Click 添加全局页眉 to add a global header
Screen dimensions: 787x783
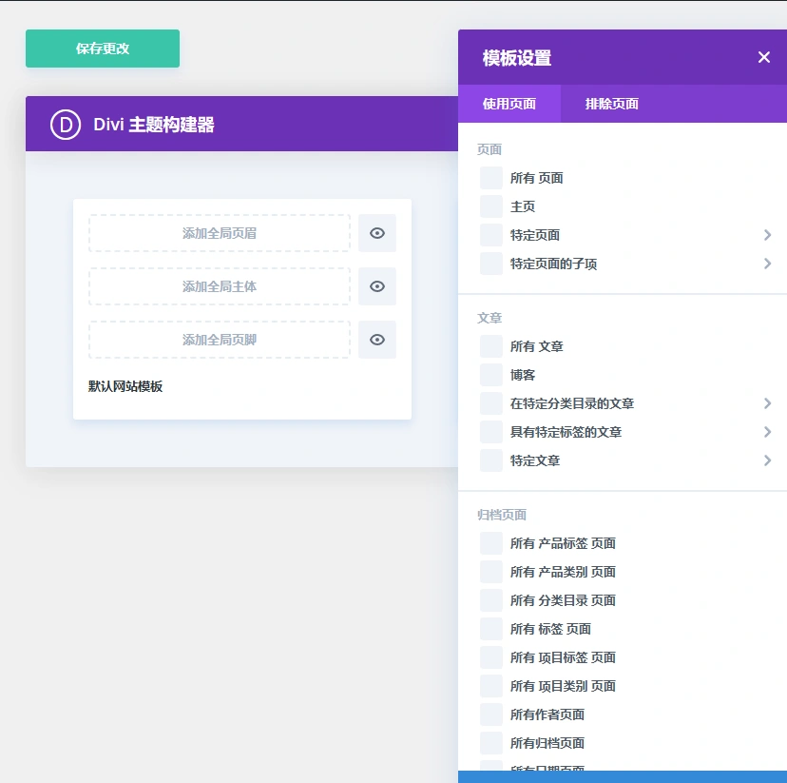(x=219, y=233)
